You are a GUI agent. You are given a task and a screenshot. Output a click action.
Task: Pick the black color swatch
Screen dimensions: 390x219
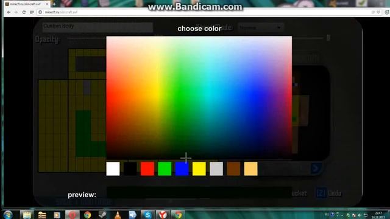click(x=130, y=169)
